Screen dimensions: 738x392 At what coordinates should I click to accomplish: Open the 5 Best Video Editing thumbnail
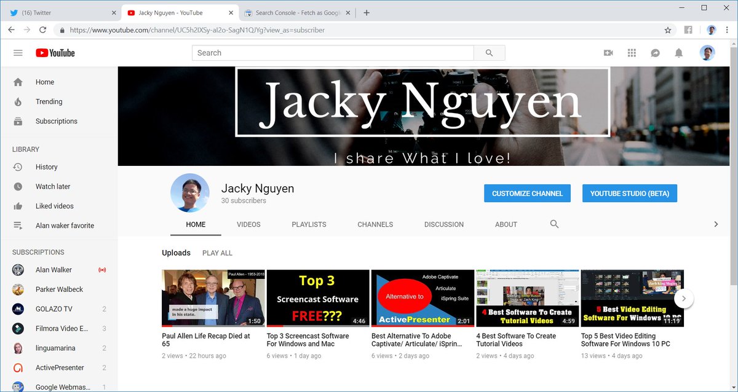click(632, 298)
